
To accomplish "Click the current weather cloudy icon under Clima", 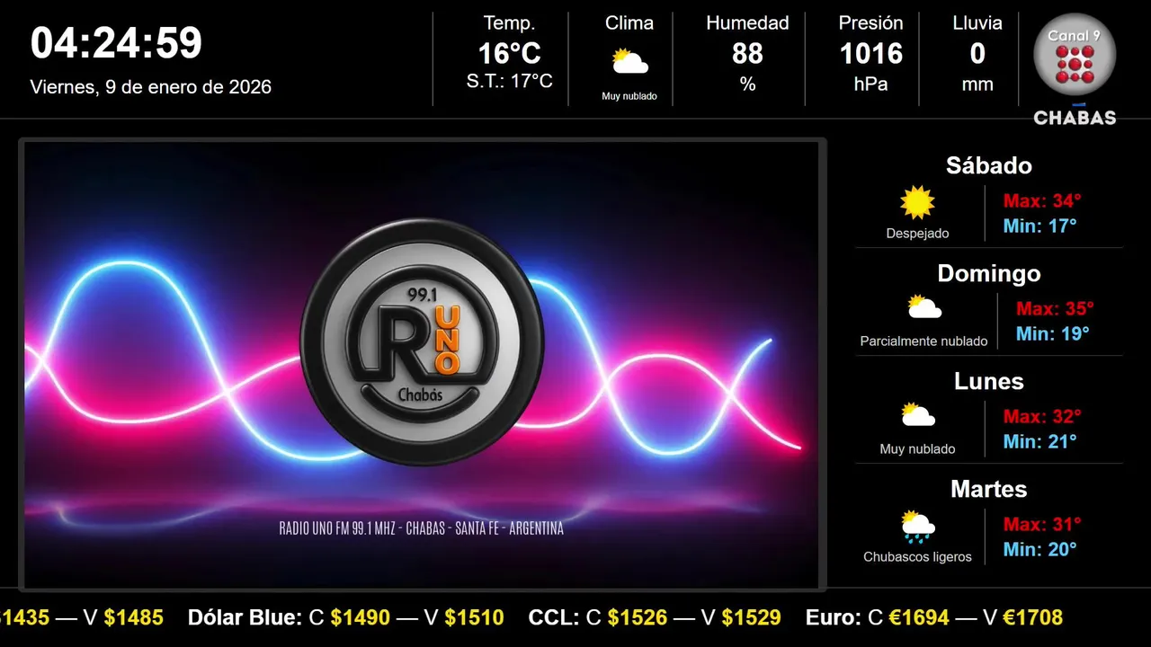I will (x=629, y=61).
